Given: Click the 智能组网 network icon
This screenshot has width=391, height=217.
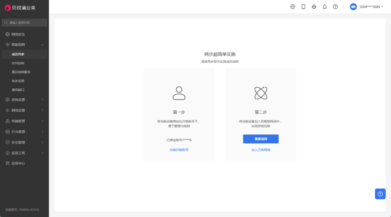Looking at the screenshot, I should (x=8, y=45).
